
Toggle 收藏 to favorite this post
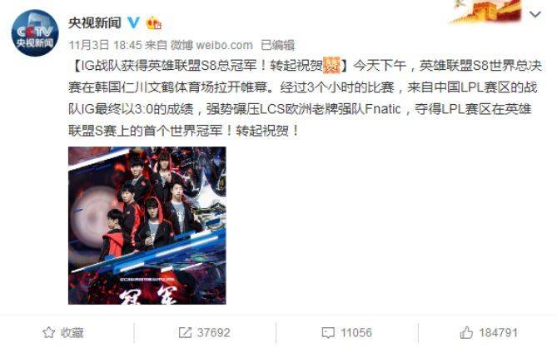[x=63, y=333]
